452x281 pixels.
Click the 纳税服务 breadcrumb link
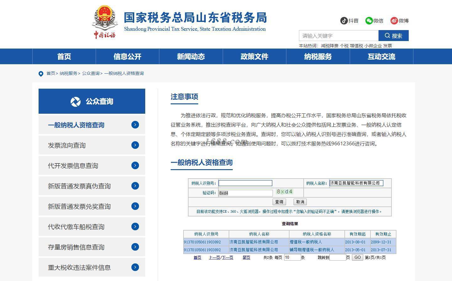(68, 73)
